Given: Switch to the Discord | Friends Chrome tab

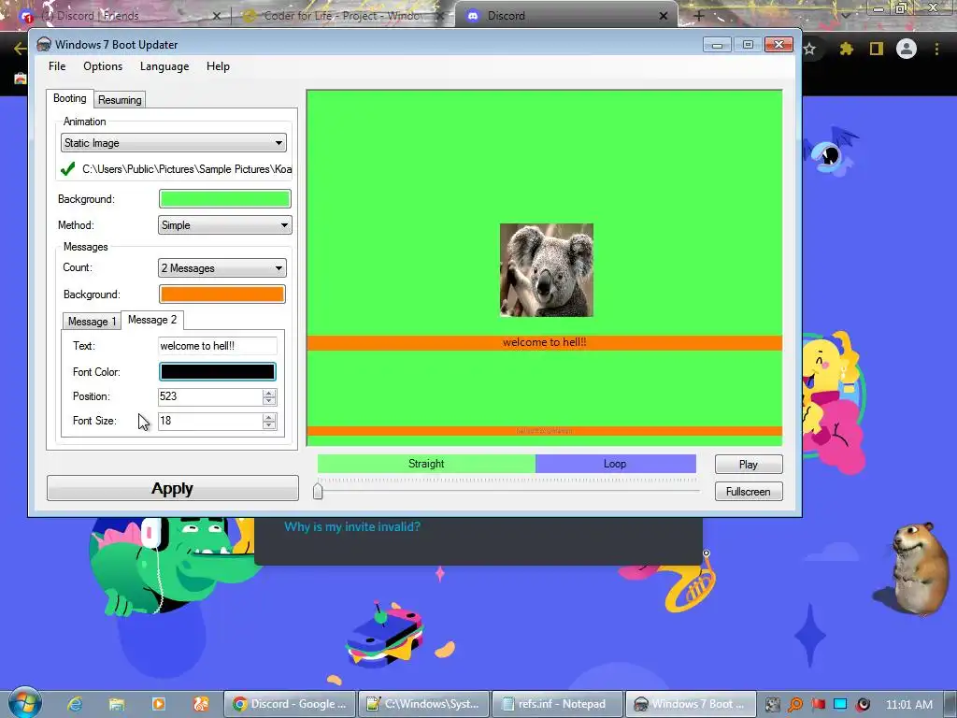Looking at the screenshot, I should 121,16.
